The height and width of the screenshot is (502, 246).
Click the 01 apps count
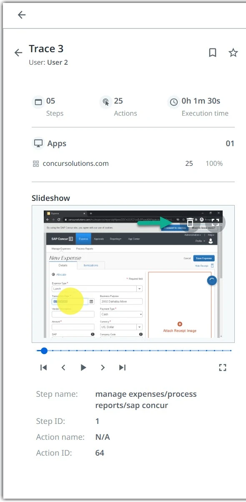pyautogui.click(x=230, y=144)
